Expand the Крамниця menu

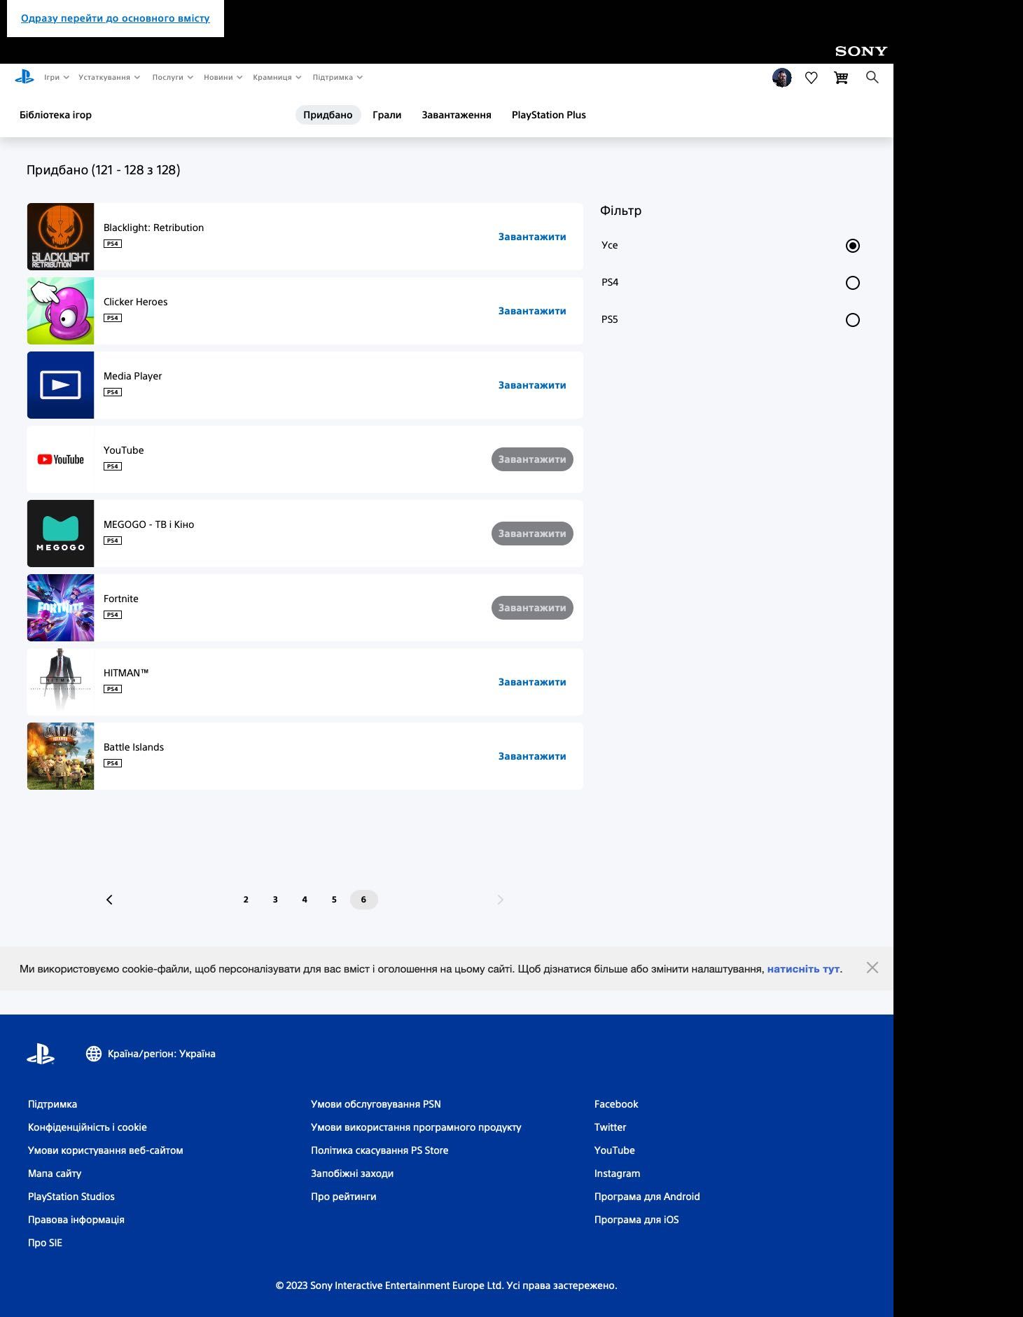click(x=277, y=78)
